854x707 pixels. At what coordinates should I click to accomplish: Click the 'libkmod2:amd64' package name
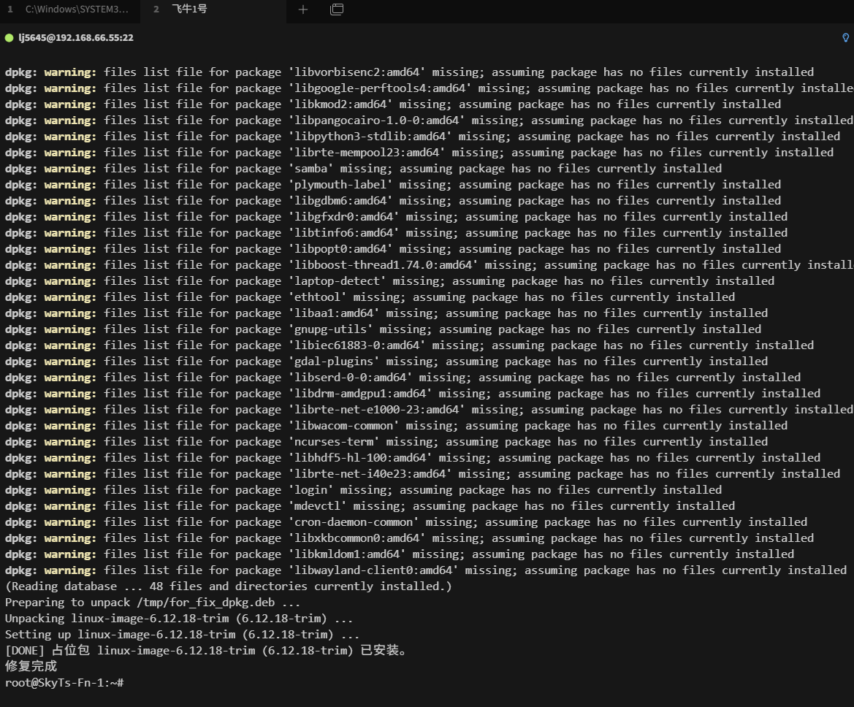pyautogui.click(x=340, y=104)
